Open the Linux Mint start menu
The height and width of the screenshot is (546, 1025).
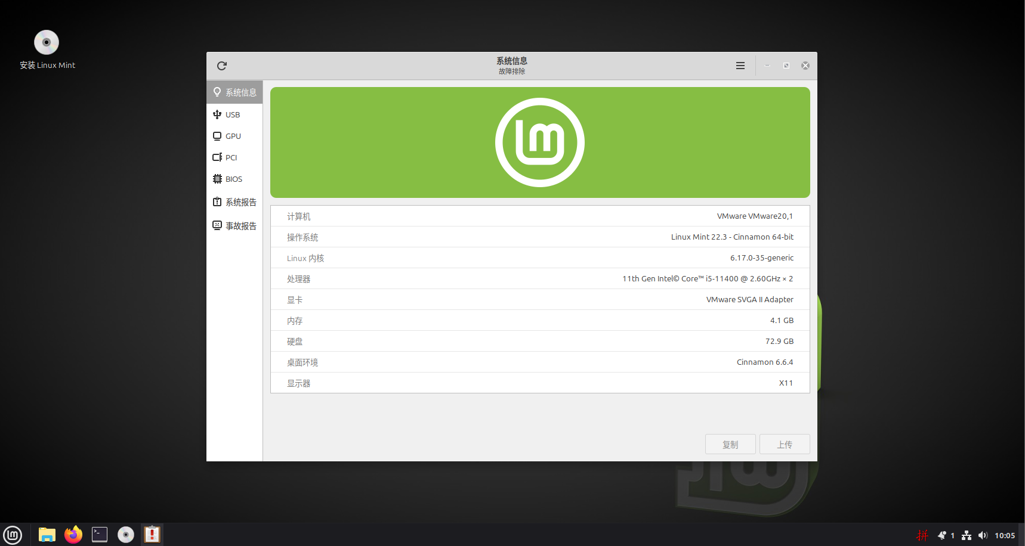13,535
